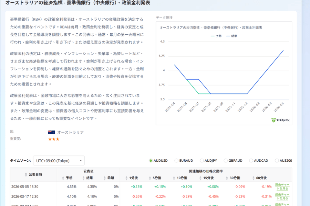Select the AUDJPY radio button
Image resolution: width=310 pixels, height=206 pixels.
[x=201, y=161]
